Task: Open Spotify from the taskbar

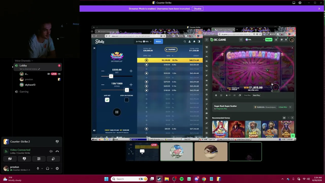Action: (x=182, y=179)
